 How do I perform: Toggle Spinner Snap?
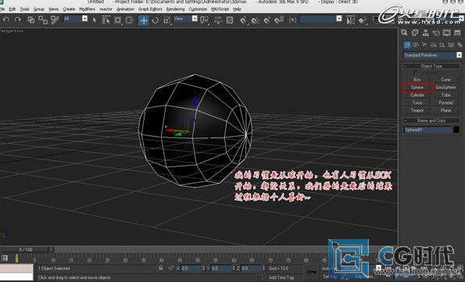click(279, 20)
